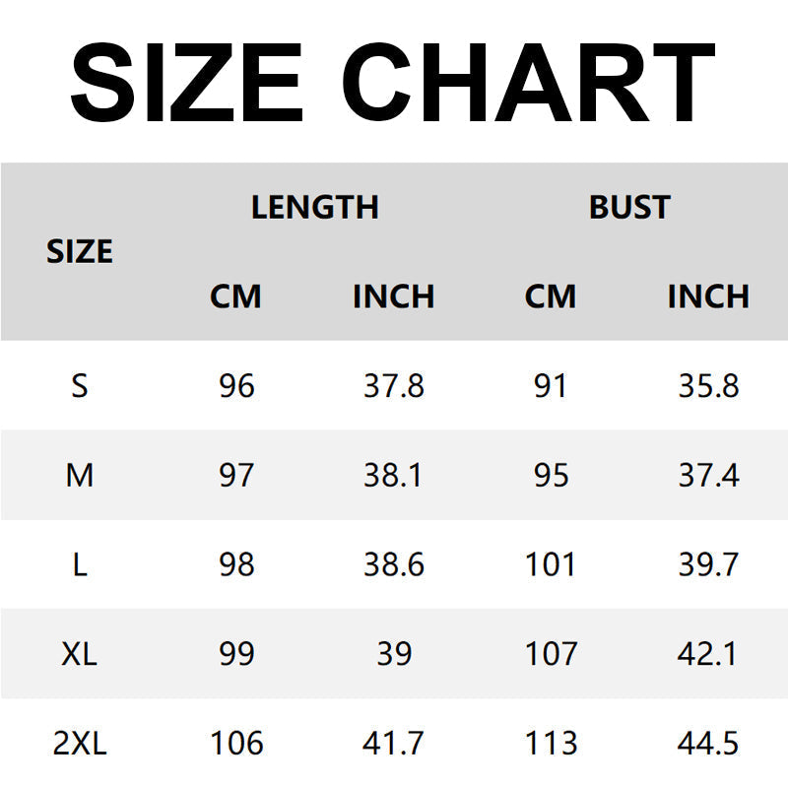Click the INCH subheader under BUST

[708, 296]
